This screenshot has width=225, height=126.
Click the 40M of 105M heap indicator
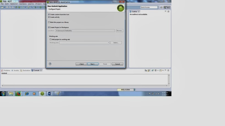click(125, 90)
